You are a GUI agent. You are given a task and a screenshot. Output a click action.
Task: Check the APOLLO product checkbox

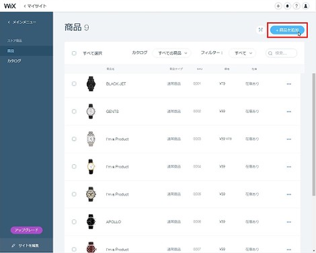point(74,221)
